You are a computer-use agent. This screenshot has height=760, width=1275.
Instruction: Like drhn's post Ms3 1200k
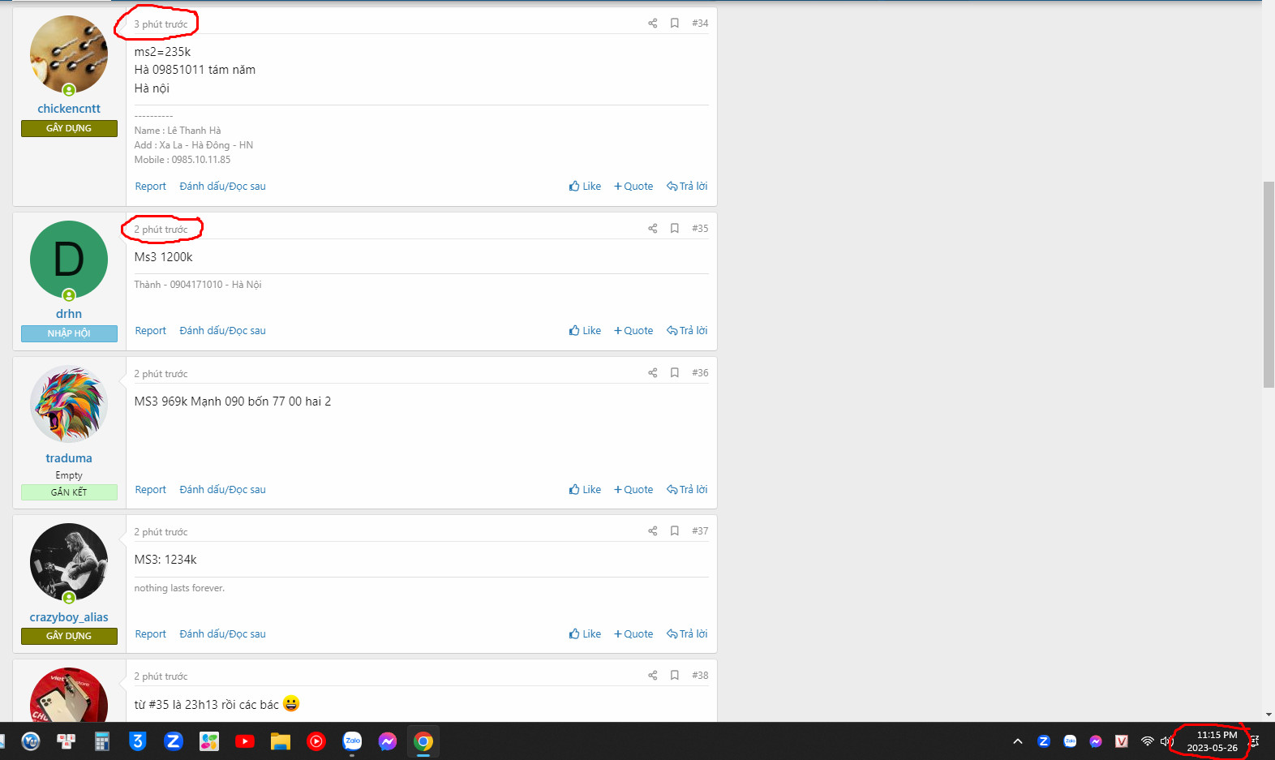[x=585, y=331]
